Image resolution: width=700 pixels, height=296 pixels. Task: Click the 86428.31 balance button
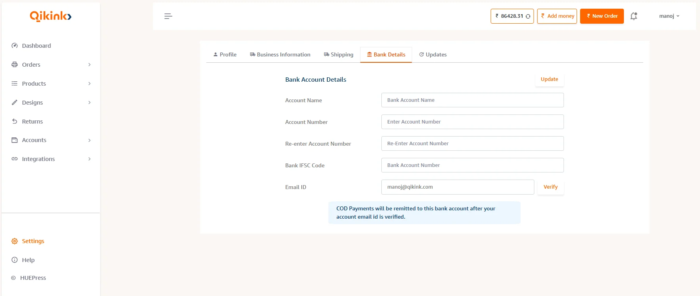[x=512, y=16]
